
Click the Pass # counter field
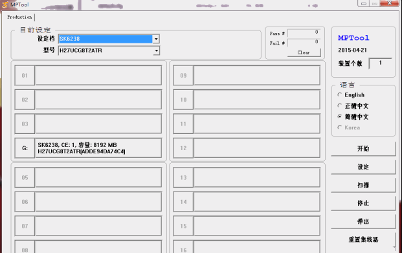tap(304, 33)
